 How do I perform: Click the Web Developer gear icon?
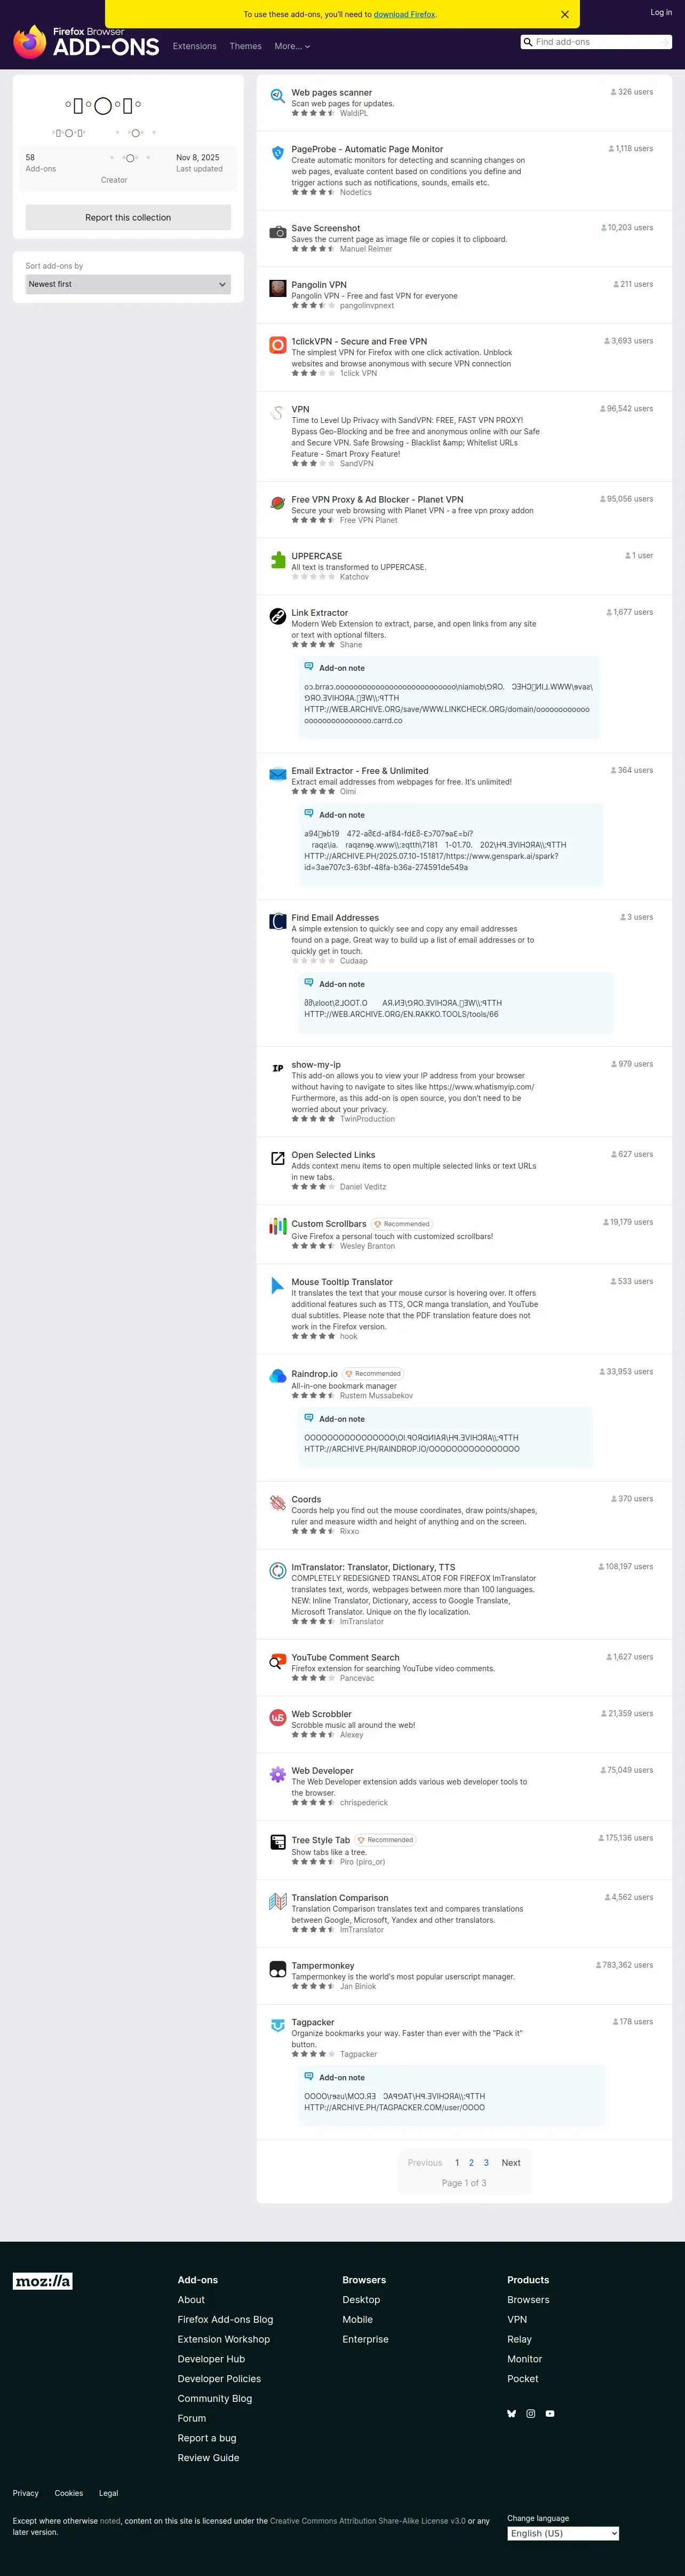pyautogui.click(x=277, y=1774)
